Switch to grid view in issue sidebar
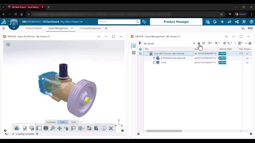Viewport: 255px width, 143px height. point(134,53)
